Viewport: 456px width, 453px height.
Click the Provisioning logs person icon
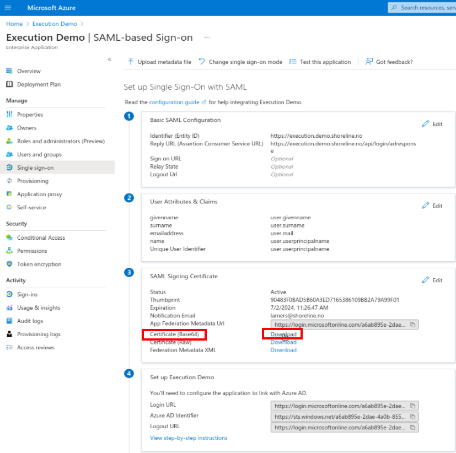coord(9,334)
